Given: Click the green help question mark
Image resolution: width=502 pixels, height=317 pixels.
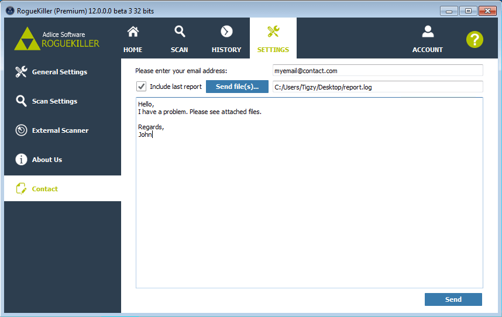Looking at the screenshot, I should 475,39.
